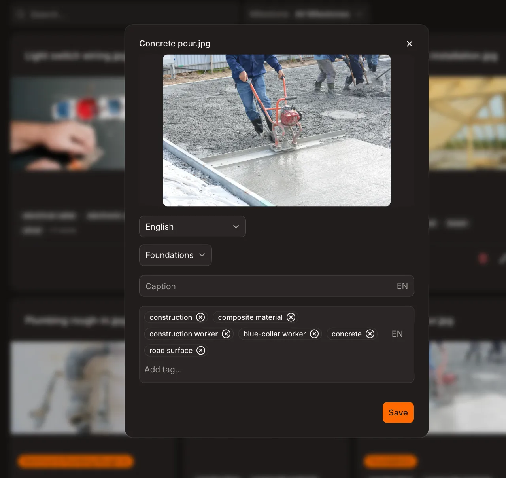The image size is (506, 478).
Task: Remove the blue-collar worker tag
Action: (x=314, y=334)
